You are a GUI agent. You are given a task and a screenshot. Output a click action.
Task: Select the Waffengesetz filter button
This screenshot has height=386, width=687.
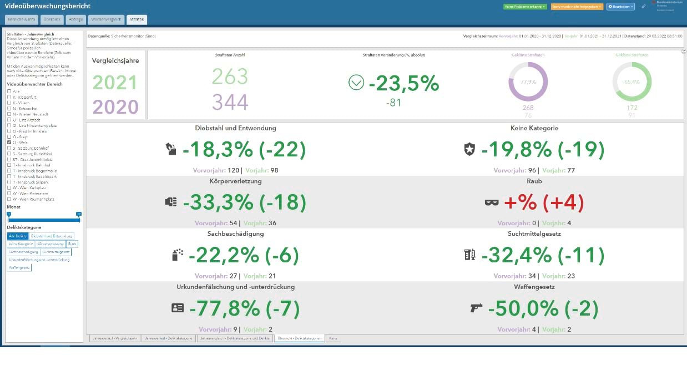tap(19, 268)
